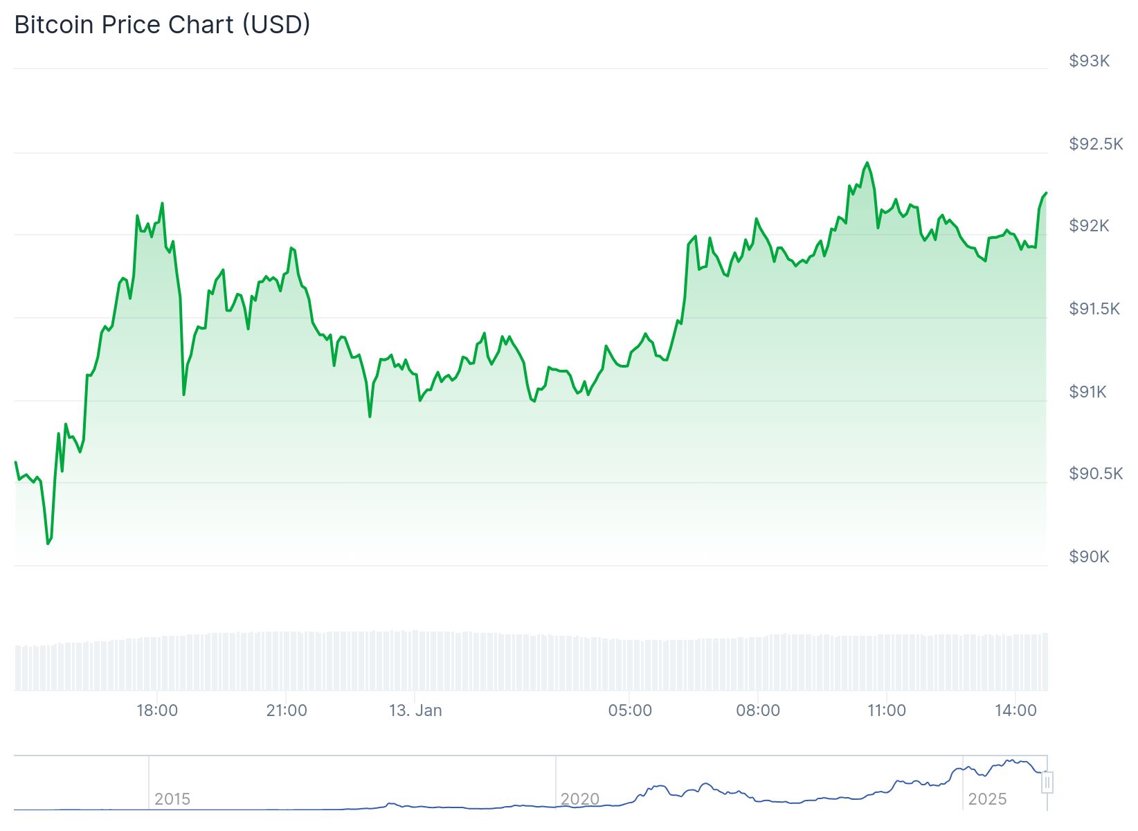Click the $93K price axis label
1138x831 pixels.
click(1089, 61)
